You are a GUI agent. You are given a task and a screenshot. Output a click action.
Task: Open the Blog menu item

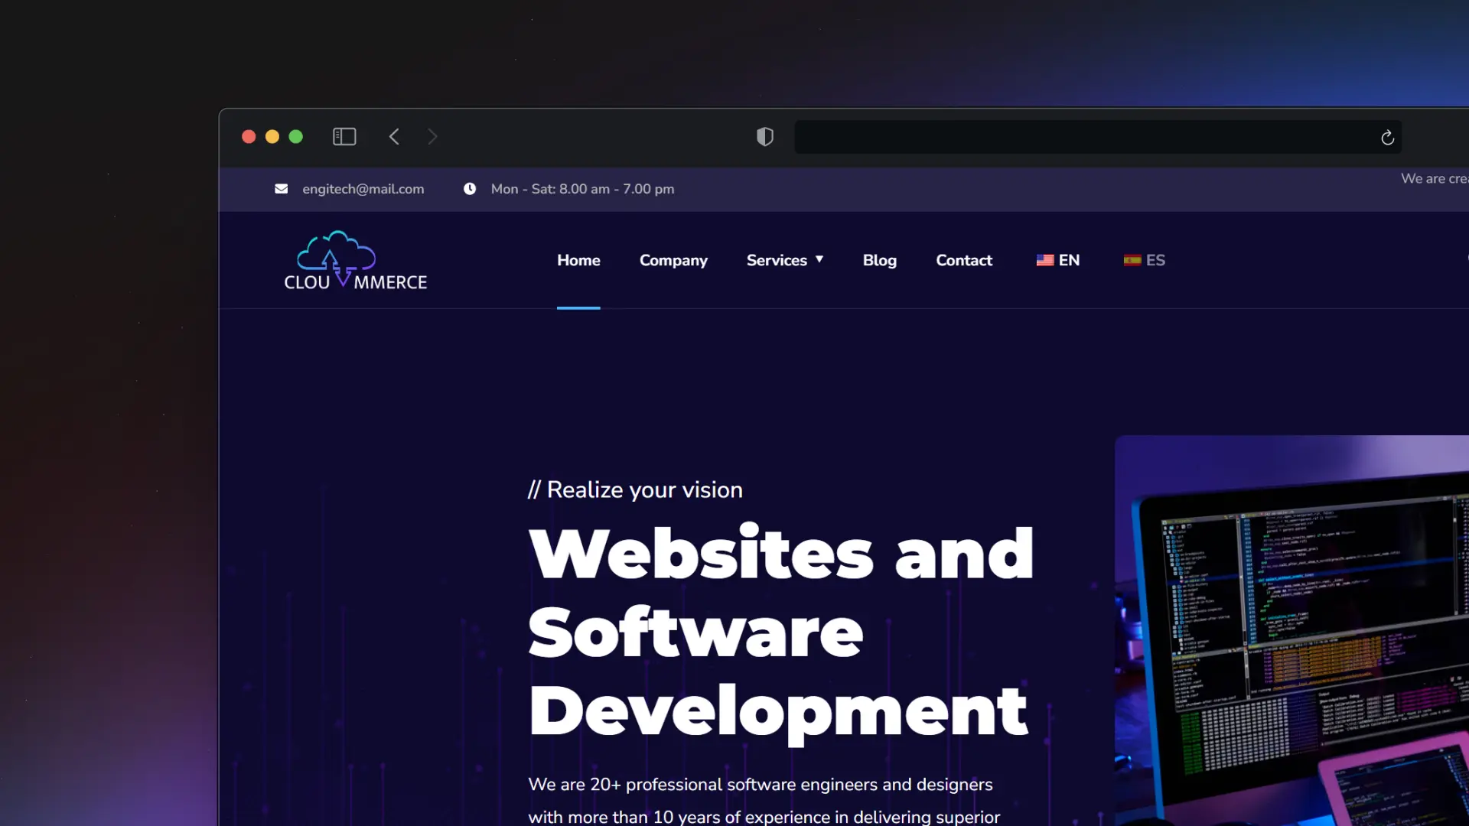point(880,260)
